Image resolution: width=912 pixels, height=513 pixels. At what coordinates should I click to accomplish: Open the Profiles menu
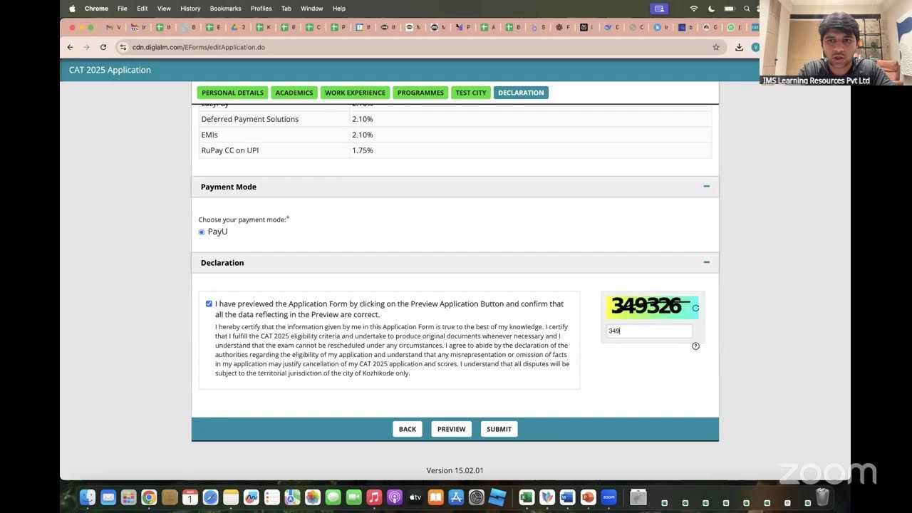pyautogui.click(x=261, y=9)
